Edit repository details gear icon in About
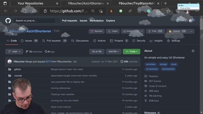This screenshot has height=114, width=203. point(193,51)
